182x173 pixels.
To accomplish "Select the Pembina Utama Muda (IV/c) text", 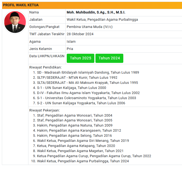I will (x=90, y=27).
